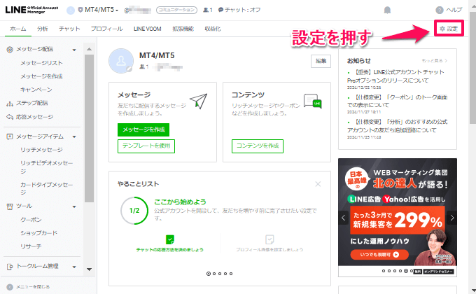The image size is (476, 294).
Task: Open the プロフィール tab
Action: [x=107, y=29]
